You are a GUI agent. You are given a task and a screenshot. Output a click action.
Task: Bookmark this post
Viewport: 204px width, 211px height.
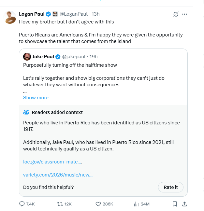(175, 204)
